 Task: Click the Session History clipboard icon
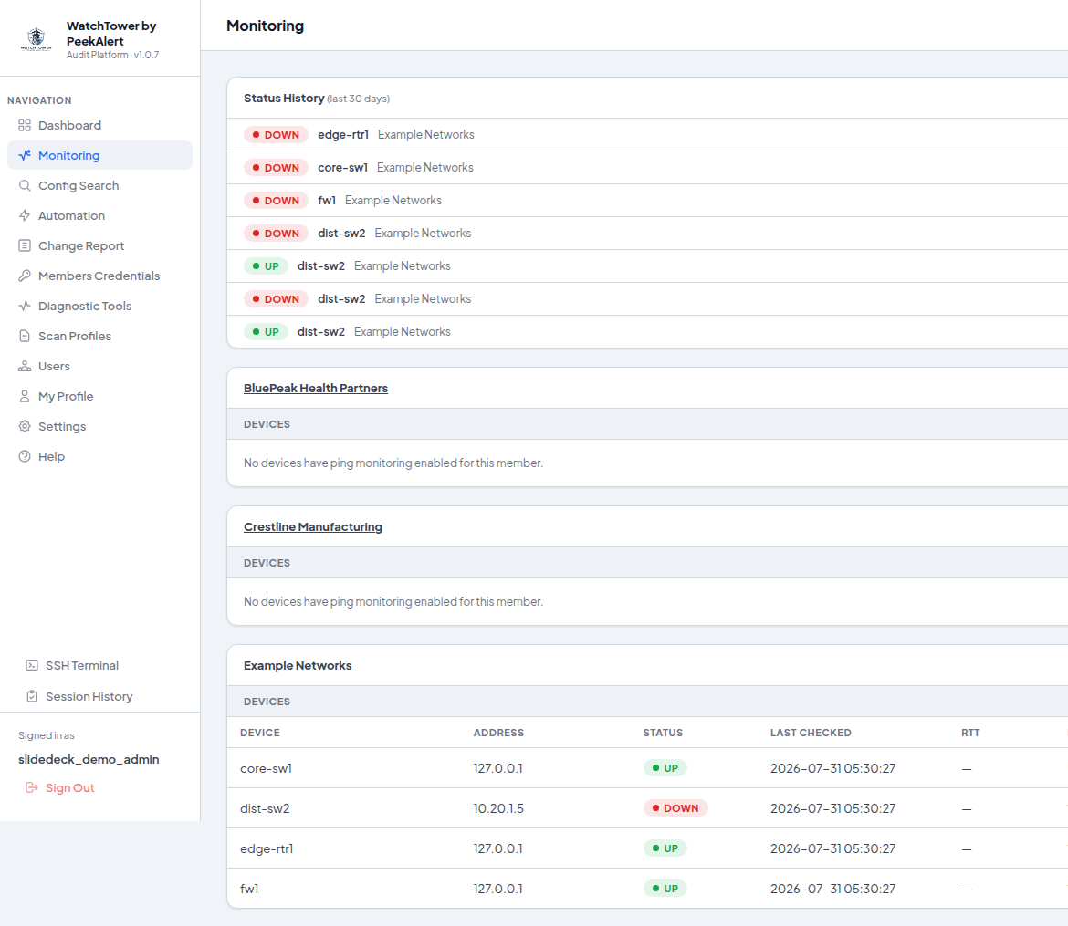(x=32, y=696)
